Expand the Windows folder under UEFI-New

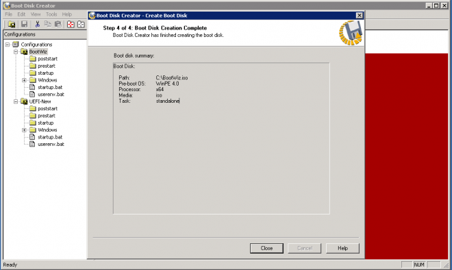tap(24, 130)
